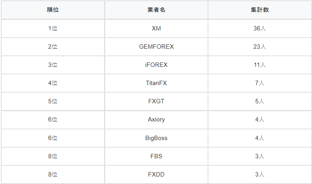The height and width of the screenshot is (184, 312).
Task: Select the 7人 count cell
Action: point(259,83)
